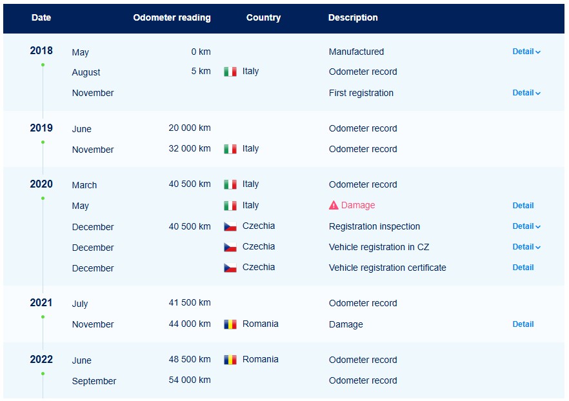Click the Romania flag in November 2021 row
The height and width of the screenshot is (401, 569).
pos(230,324)
